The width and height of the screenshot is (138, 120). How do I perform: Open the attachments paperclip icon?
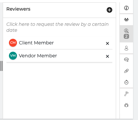pyautogui.click(x=126, y=71)
